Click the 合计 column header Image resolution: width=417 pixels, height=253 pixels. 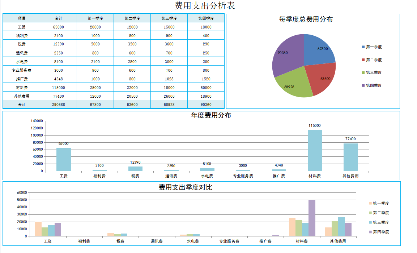tap(58, 18)
